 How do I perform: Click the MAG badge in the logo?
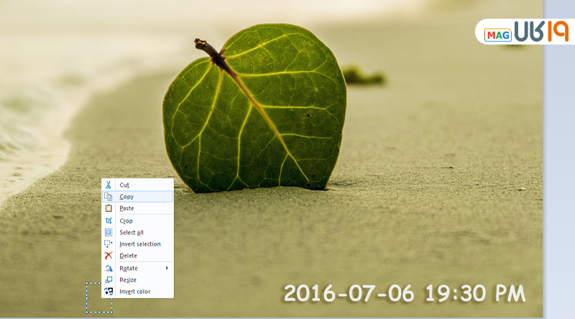pos(497,34)
